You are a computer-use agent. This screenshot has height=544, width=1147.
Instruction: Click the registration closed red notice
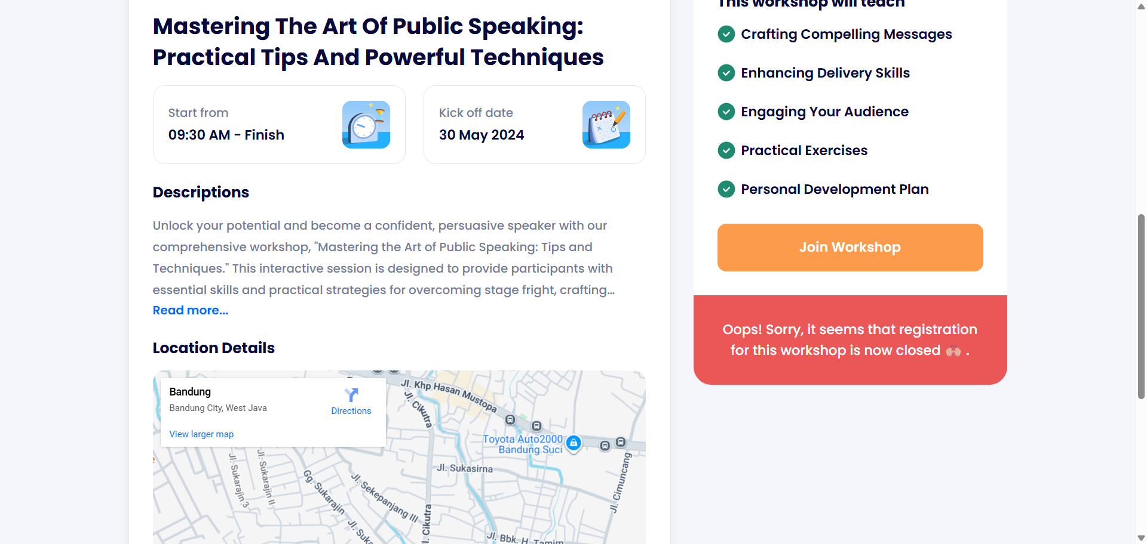tap(849, 339)
